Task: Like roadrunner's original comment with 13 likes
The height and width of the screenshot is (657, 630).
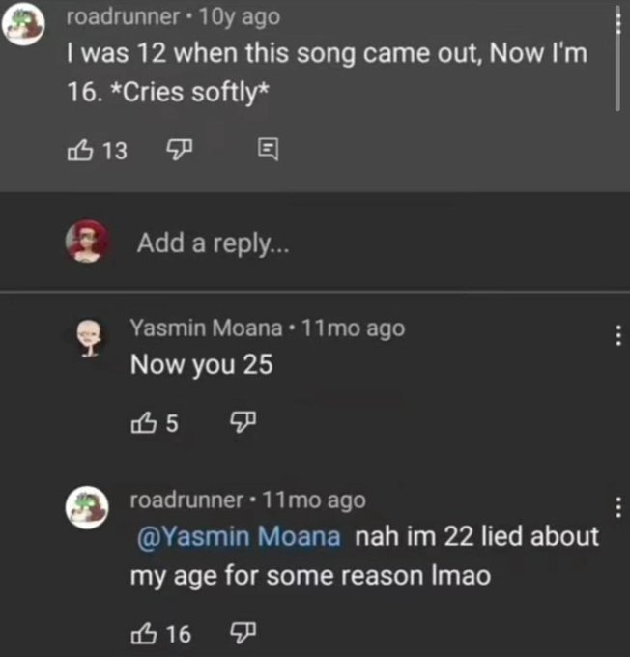Action: coord(79,150)
